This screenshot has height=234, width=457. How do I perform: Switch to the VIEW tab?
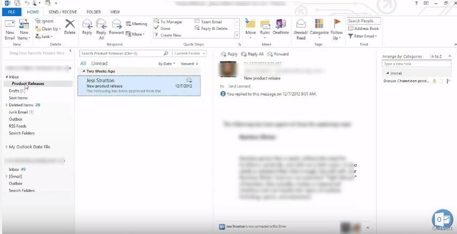(x=115, y=12)
